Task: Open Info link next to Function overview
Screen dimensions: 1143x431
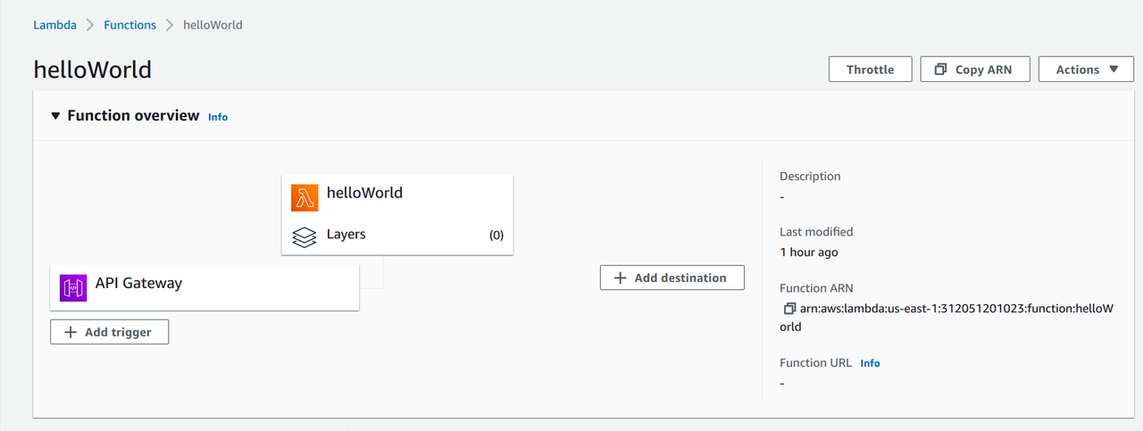Action: pos(218,117)
